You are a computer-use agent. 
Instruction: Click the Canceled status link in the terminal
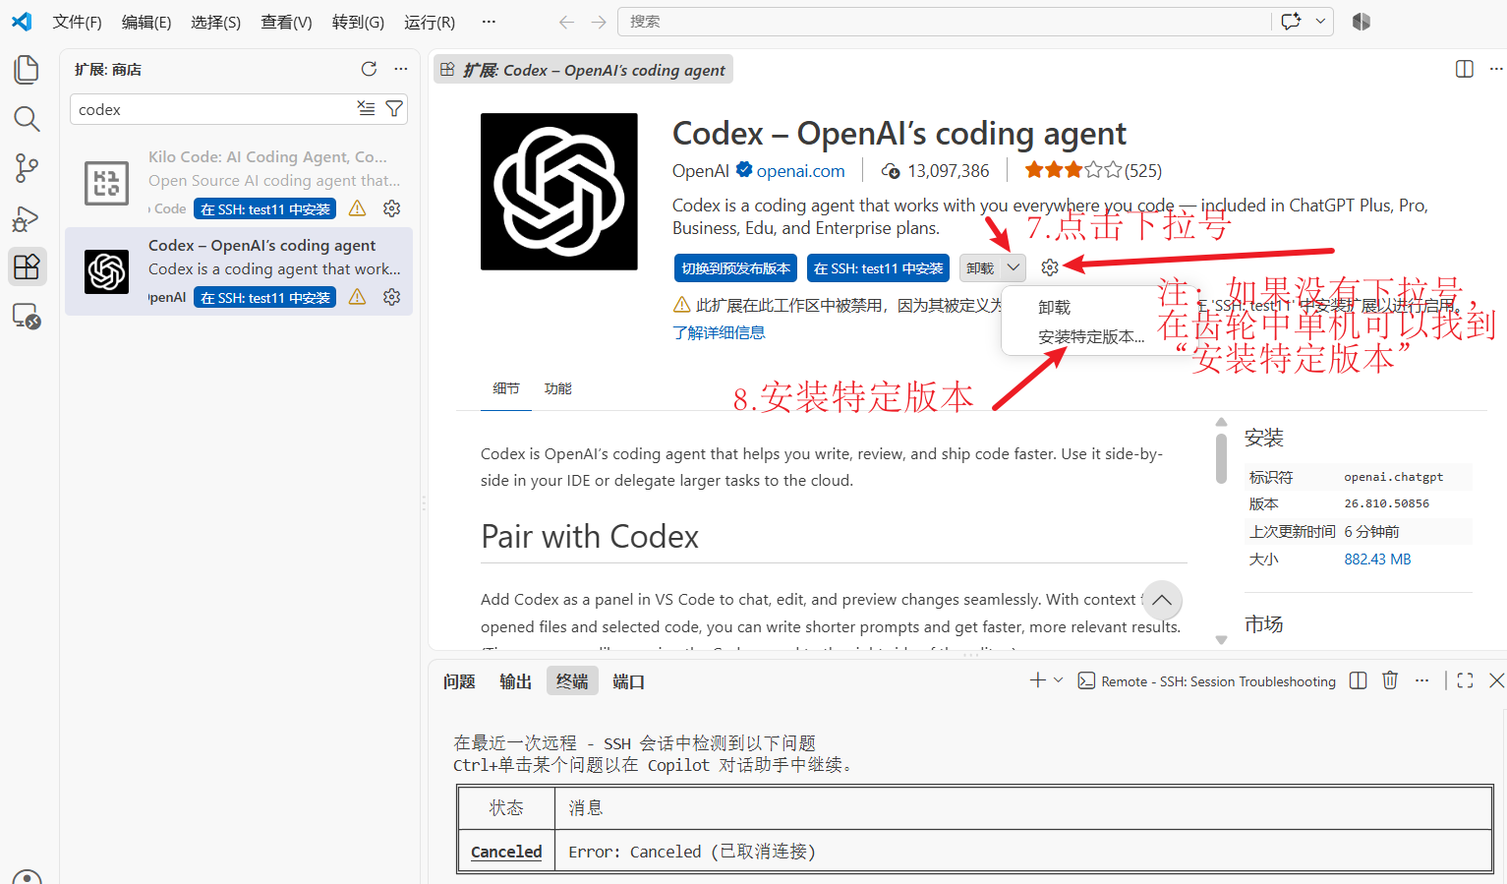(506, 852)
